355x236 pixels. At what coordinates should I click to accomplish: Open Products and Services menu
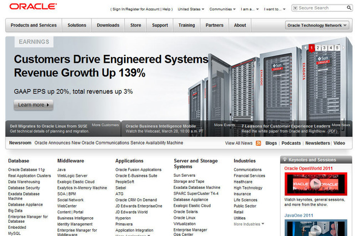(x=34, y=25)
